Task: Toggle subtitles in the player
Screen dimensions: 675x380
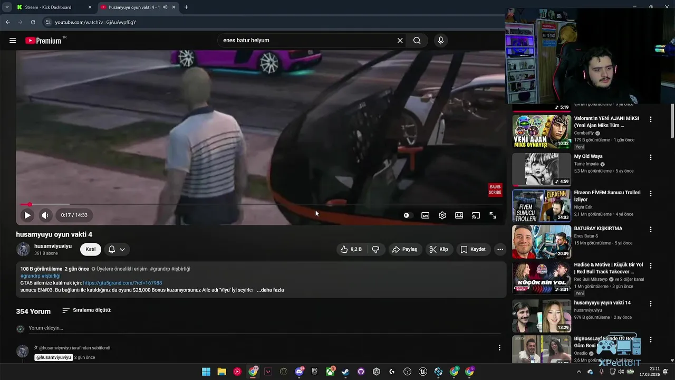Action: pyautogui.click(x=425, y=215)
